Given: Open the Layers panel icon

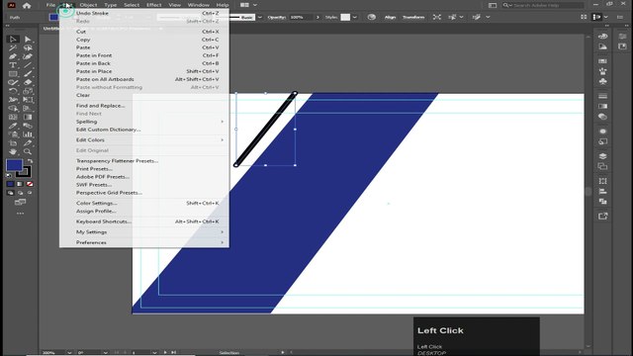Looking at the screenshot, I should pyautogui.click(x=602, y=156).
